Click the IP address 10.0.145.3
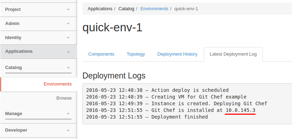This screenshot has height=139, width=292. (x=241, y=110)
